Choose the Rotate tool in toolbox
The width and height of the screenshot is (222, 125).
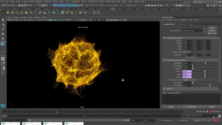tap(3, 39)
